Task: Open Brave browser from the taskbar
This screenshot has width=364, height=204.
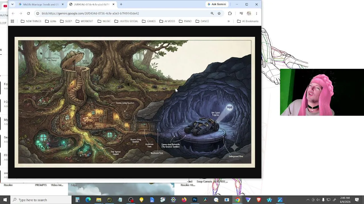Action: click(x=259, y=200)
